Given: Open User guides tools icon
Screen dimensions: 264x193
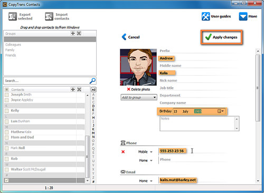Looking at the screenshot, I should [x=205, y=16].
